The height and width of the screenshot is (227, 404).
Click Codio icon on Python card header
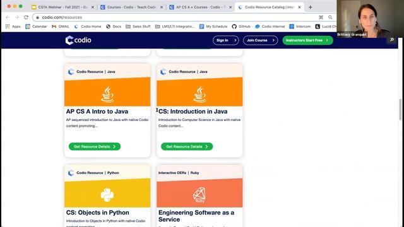point(71,173)
